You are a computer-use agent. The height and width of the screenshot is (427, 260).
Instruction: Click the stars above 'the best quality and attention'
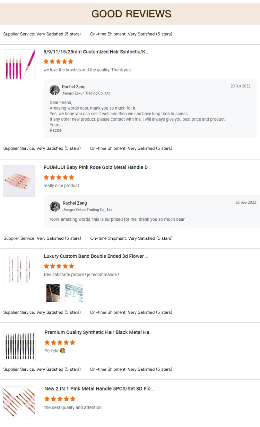60,399
